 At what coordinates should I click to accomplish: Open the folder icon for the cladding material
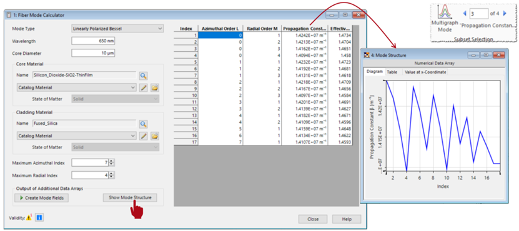155,136
